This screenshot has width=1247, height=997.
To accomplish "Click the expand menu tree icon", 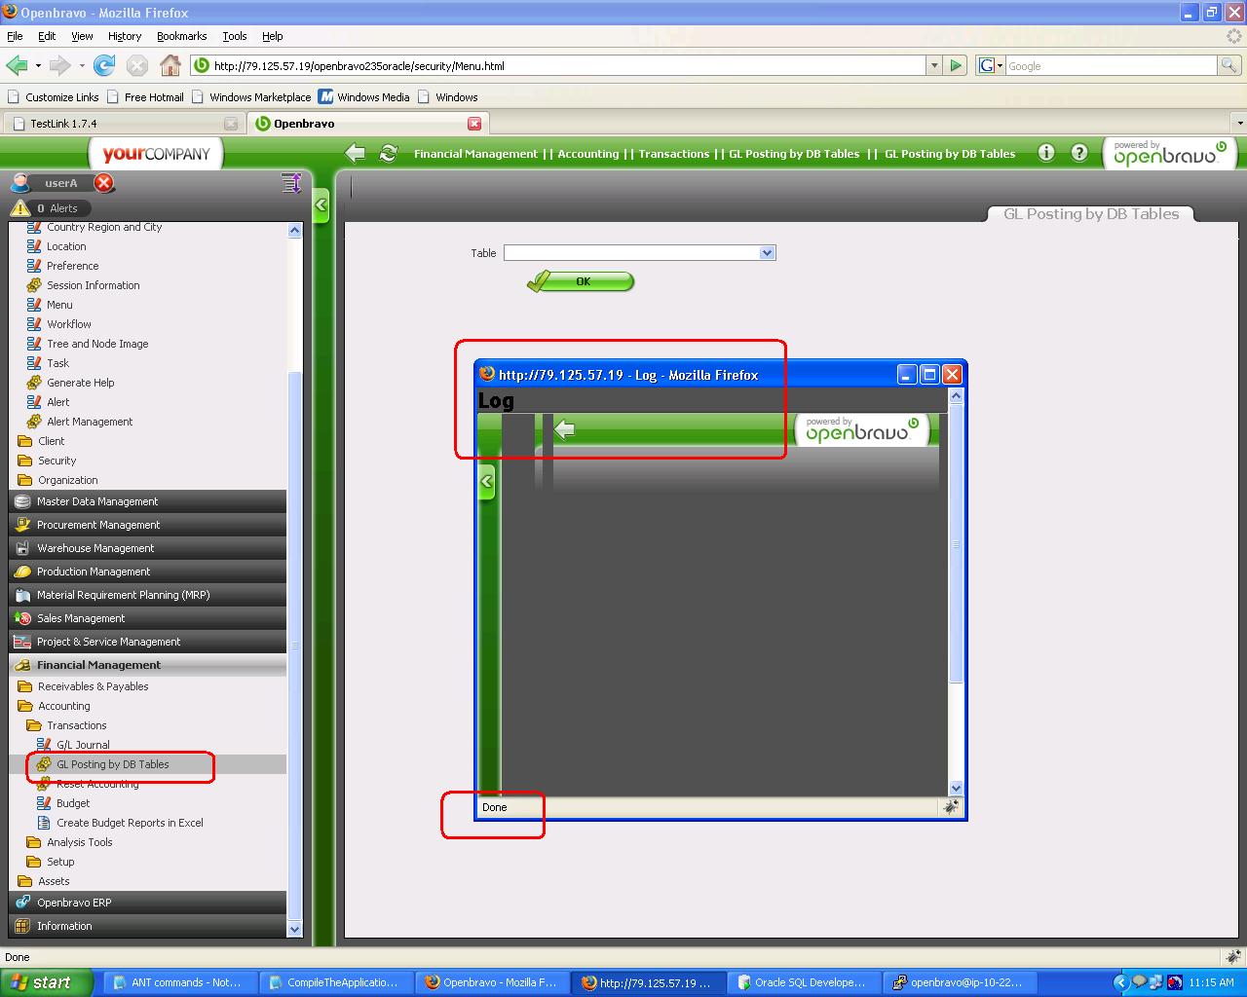I will tap(290, 182).
